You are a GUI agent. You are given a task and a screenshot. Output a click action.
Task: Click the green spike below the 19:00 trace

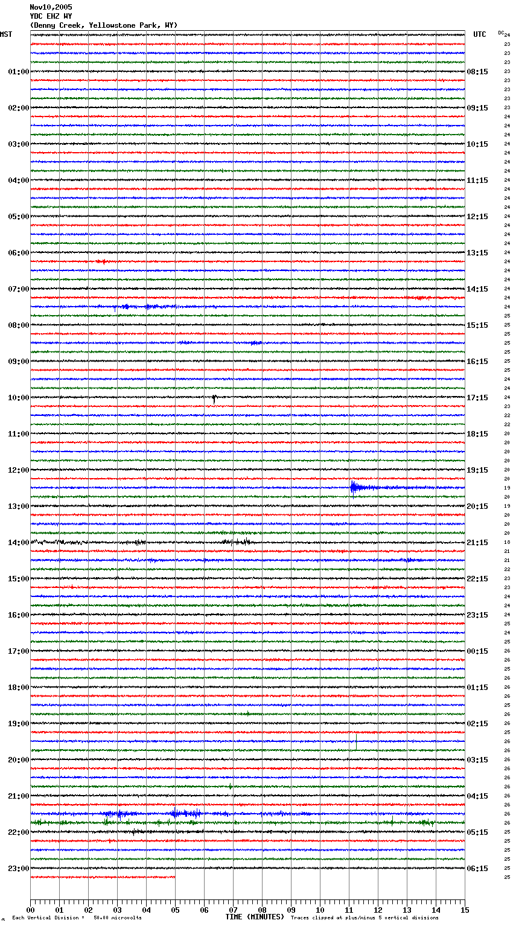356,742
